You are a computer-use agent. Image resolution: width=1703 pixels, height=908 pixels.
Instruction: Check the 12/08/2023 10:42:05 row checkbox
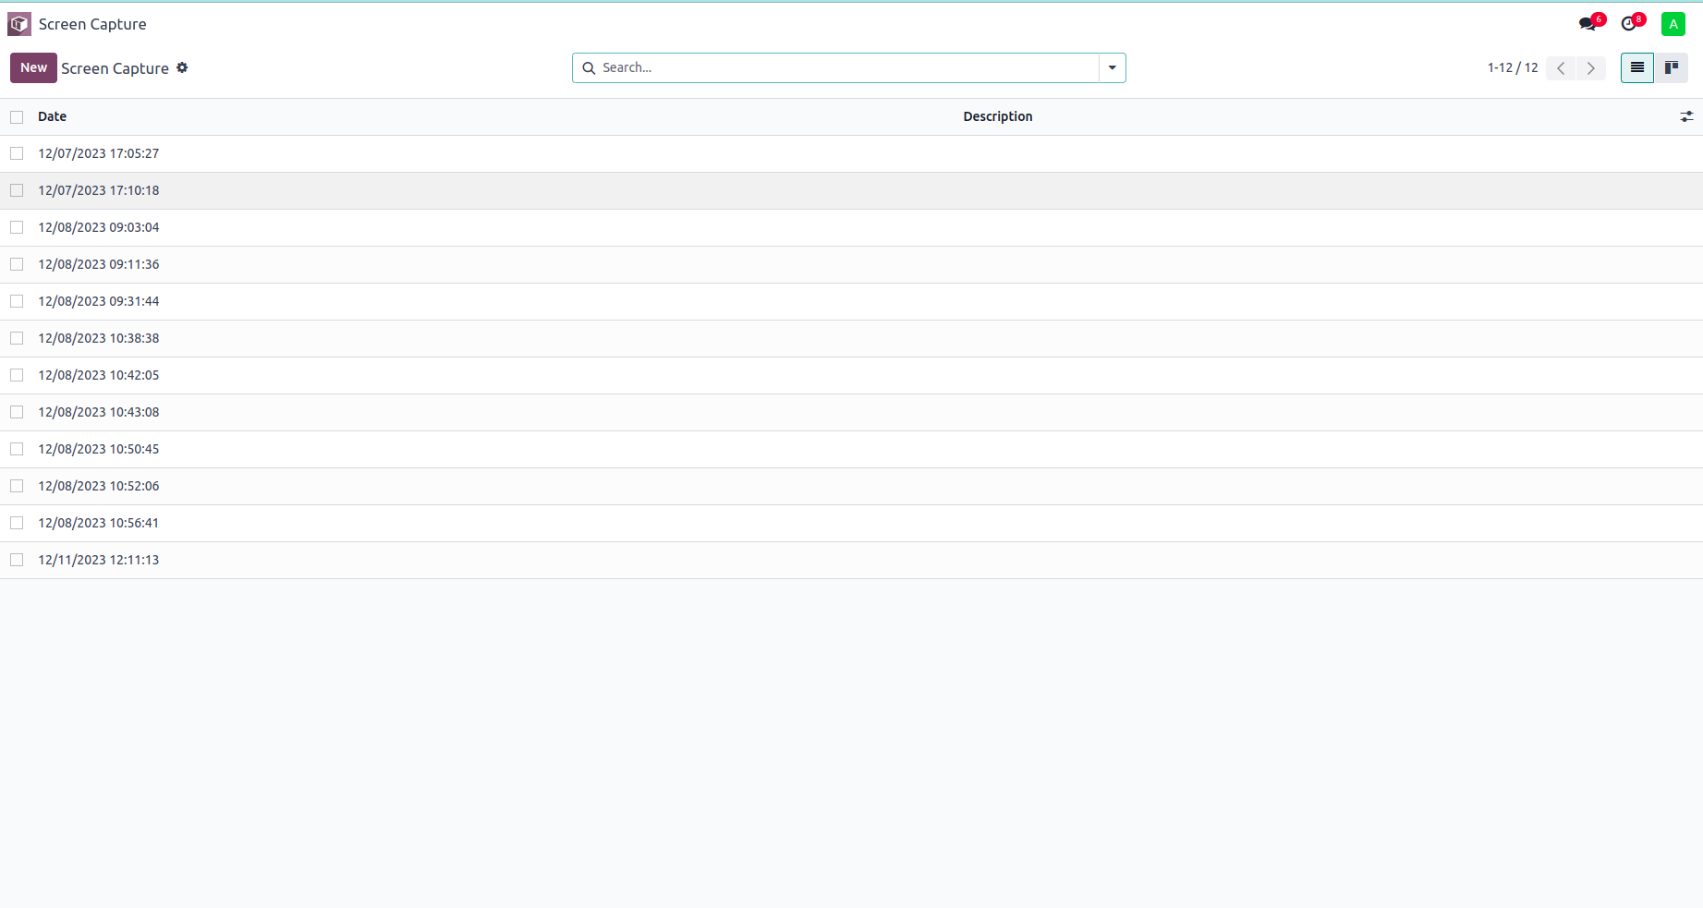[x=17, y=375]
